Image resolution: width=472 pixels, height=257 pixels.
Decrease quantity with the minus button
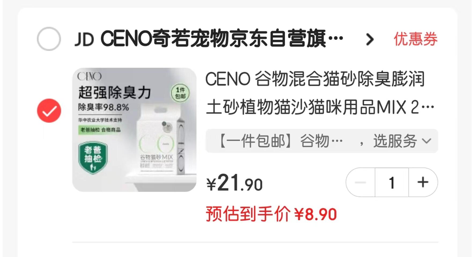(360, 182)
